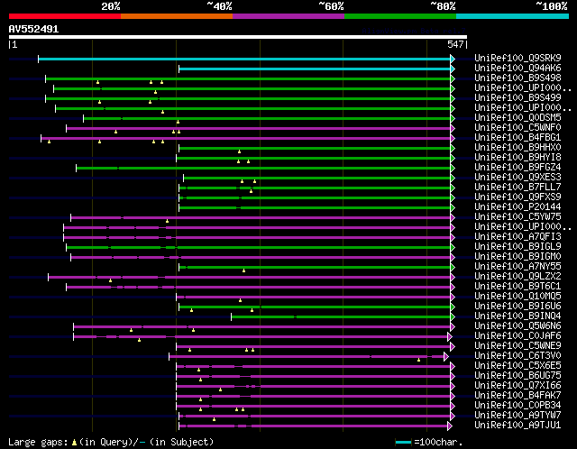Screen dimensions: 577x449
Task: Select the UniRef100_B9T6C1 label
Action: [517, 287]
